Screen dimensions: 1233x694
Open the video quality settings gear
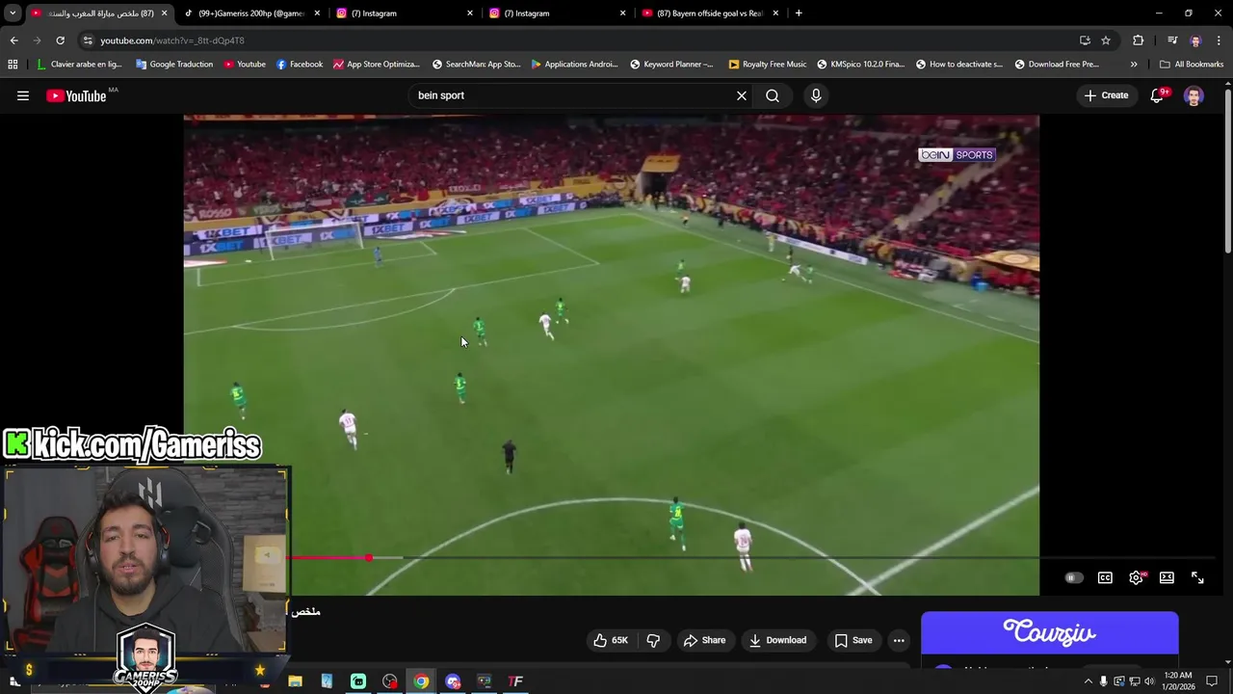coord(1137,577)
